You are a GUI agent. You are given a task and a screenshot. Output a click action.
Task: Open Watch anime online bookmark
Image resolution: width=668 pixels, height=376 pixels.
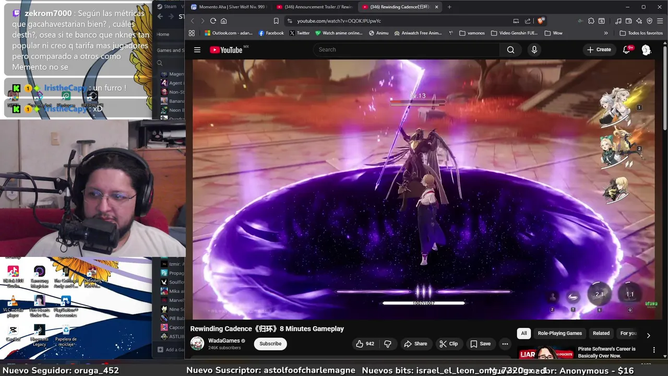pyautogui.click(x=338, y=33)
